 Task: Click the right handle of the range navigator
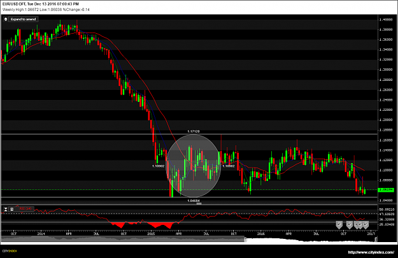click(376, 240)
